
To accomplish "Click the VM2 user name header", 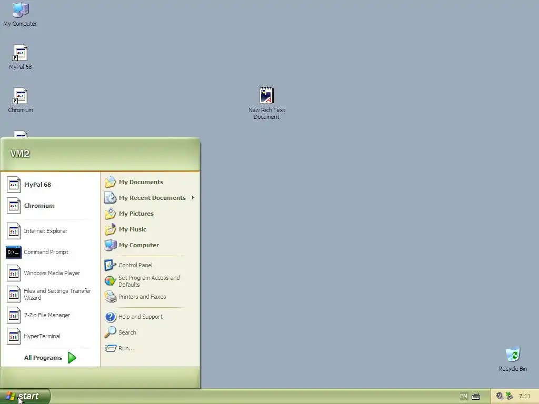I will pos(19,154).
